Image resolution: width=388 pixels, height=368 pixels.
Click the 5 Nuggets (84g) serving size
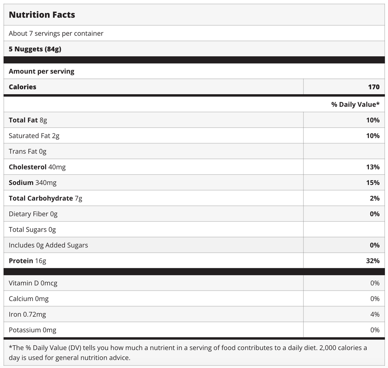pos(35,49)
